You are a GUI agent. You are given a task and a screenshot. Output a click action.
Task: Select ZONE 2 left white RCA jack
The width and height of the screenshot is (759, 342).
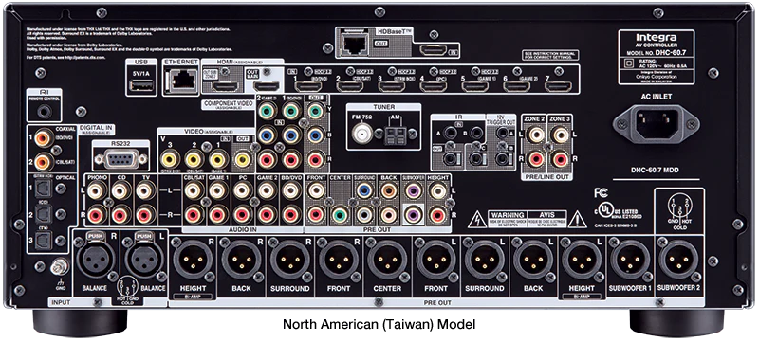pyautogui.click(x=536, y=135)
